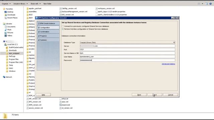Select assemblies folder icon
The height and width of the screenshot is (120, 214).
(x=27, y=12)
